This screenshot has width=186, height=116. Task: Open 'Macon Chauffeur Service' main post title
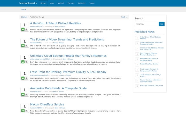[47, 104]
